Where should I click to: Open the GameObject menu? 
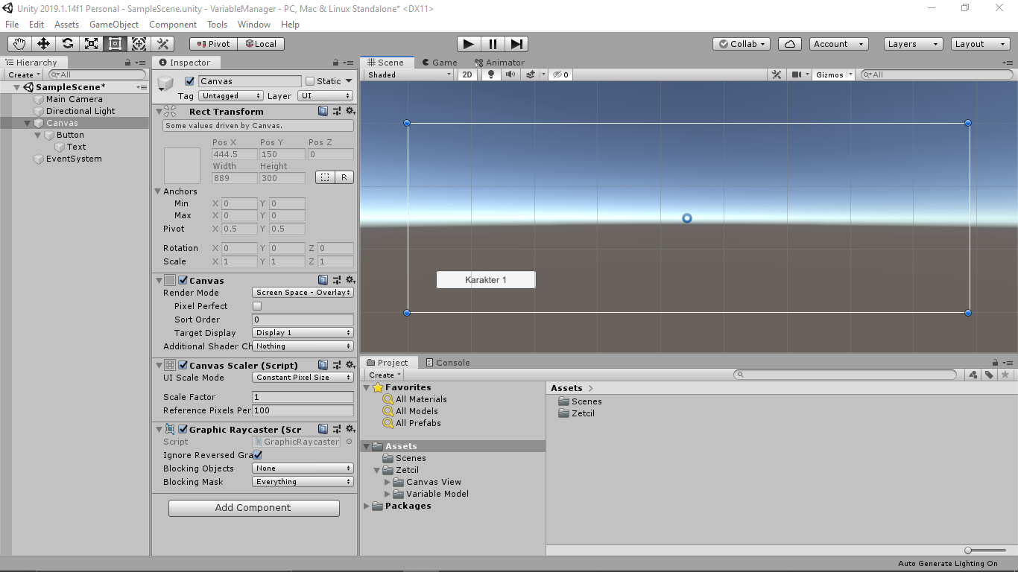[x=113, y=24]
